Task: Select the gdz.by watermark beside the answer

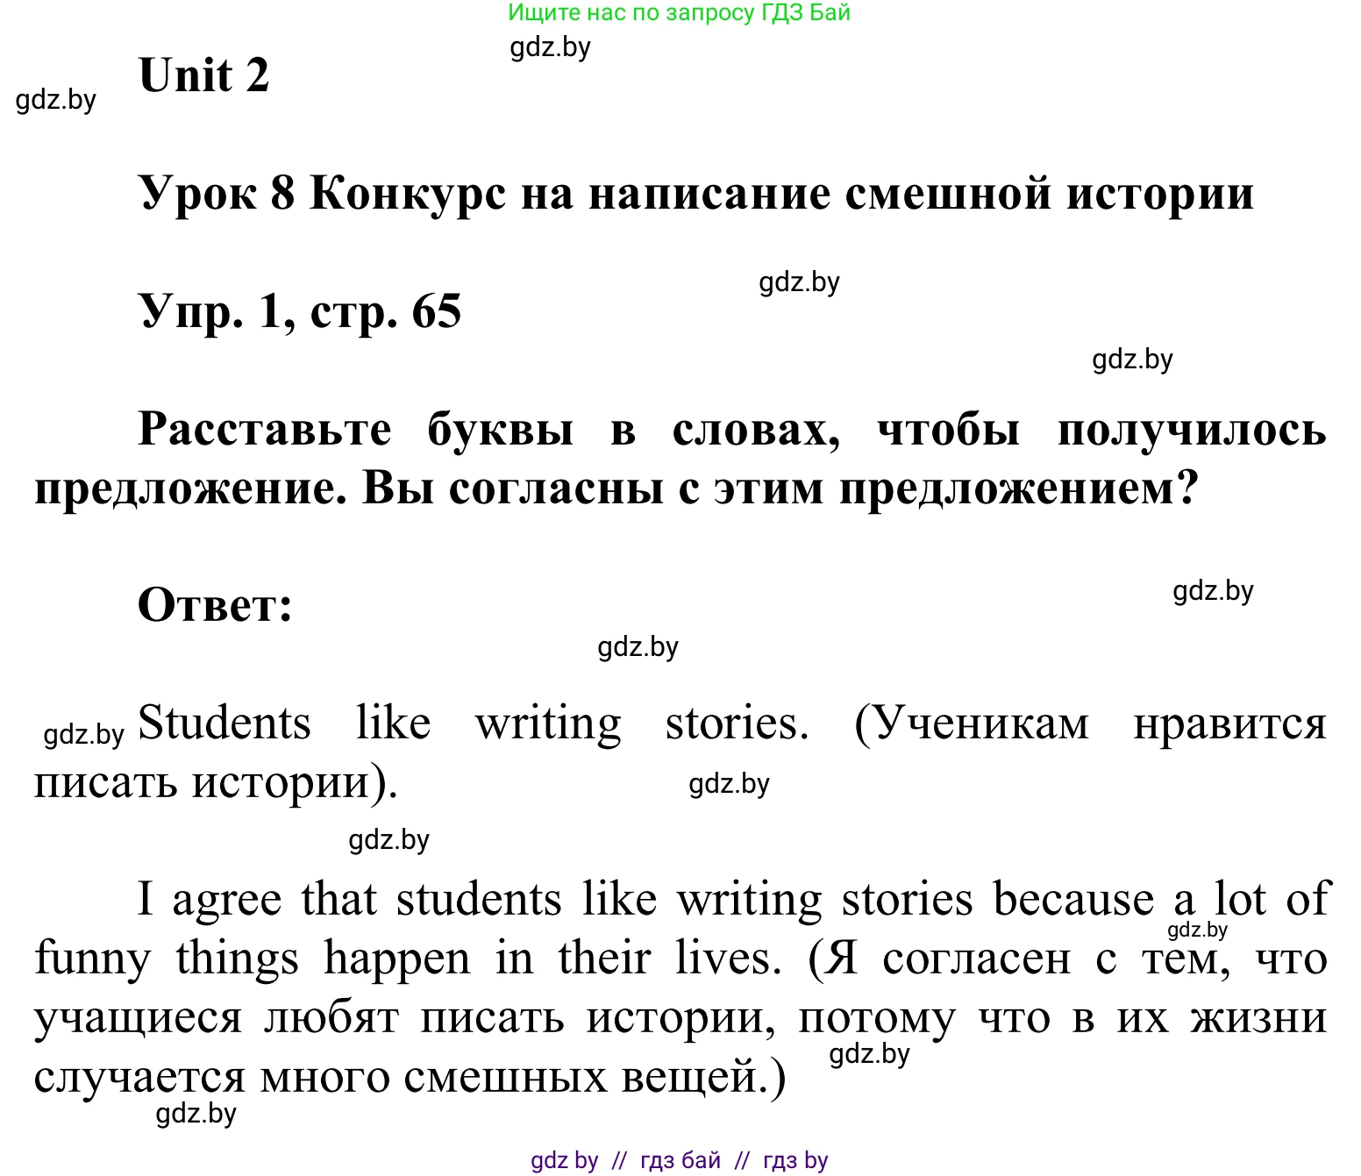Action: (x=1215, y=592)
